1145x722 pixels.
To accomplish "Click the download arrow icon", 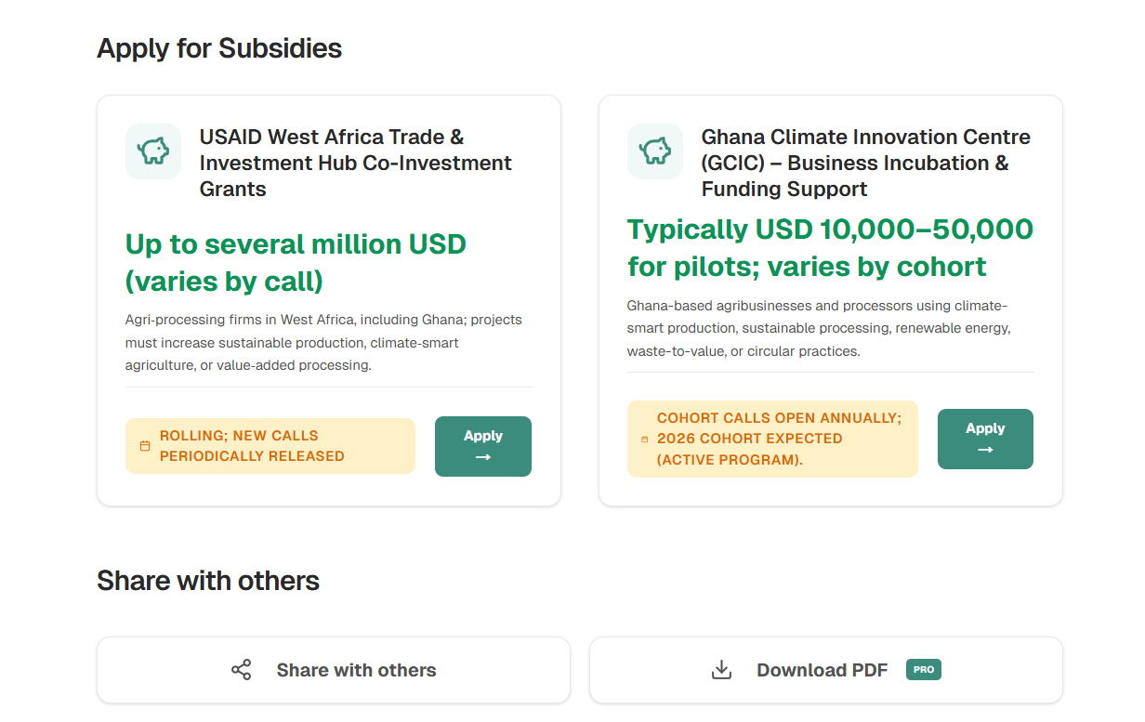I will [x=721, y=670].
